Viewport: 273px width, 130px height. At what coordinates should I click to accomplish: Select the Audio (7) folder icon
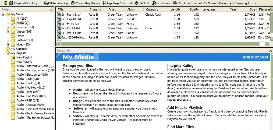pyautogui.click(x=13, y=23)
